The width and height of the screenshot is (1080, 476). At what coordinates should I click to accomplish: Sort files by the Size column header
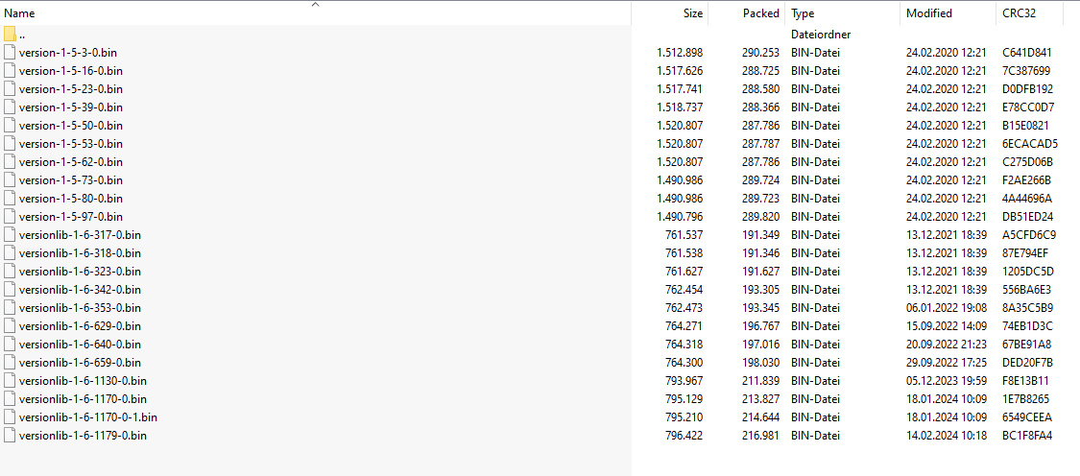coord(693,13)
